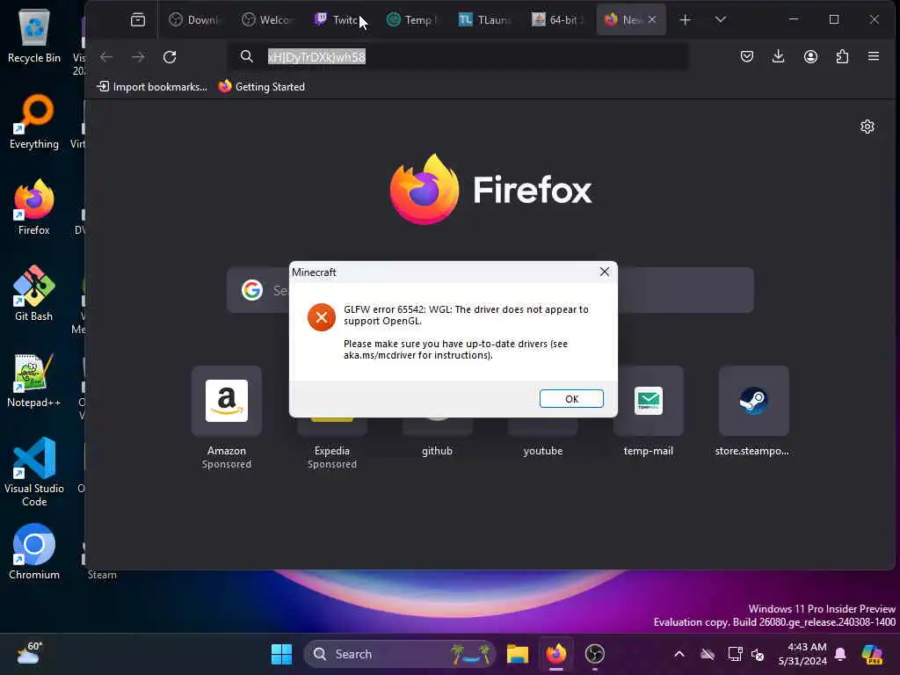Screen dimensions: 900x675
Task: Expand the list all tabs dropdown
Action: coord(721,20)
